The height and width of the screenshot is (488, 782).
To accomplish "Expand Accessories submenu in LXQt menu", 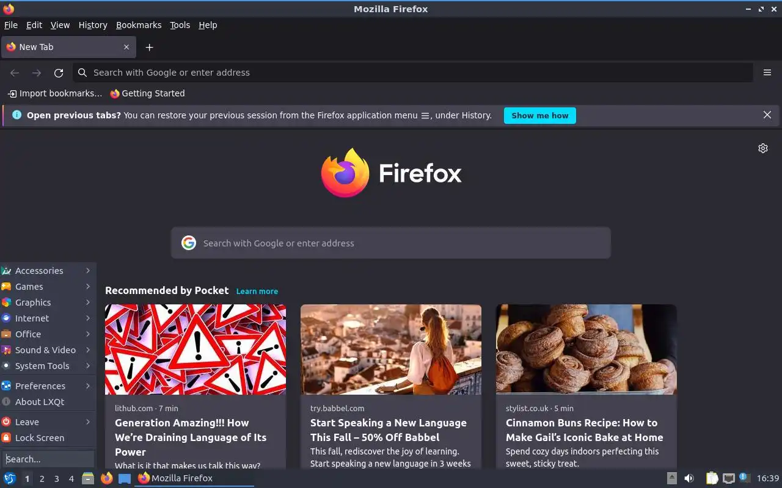I will (48, 271).
